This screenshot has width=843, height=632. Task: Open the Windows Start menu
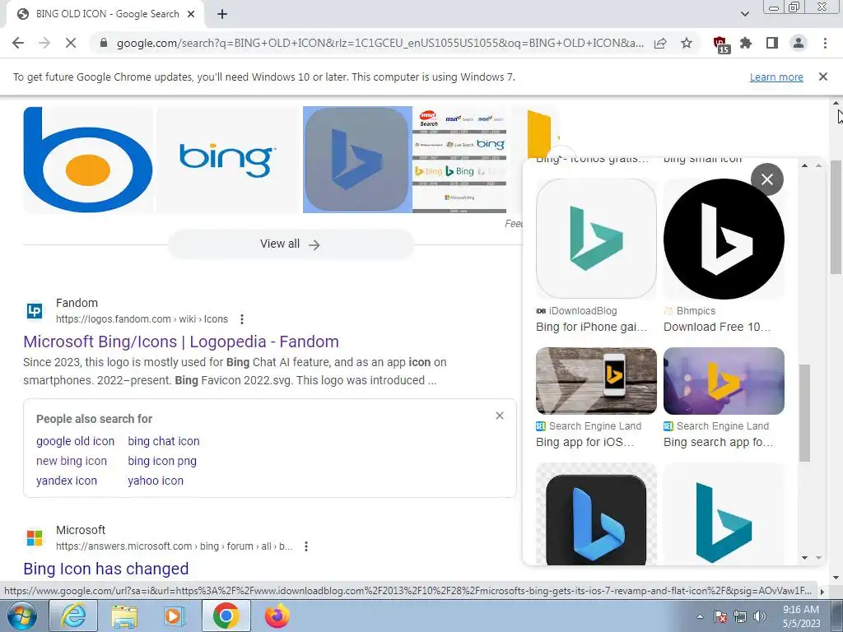click(x=21, y=616)
